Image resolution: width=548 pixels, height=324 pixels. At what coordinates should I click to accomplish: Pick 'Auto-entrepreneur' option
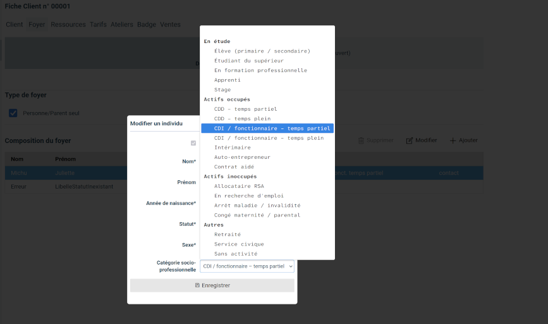coord(242,157)
